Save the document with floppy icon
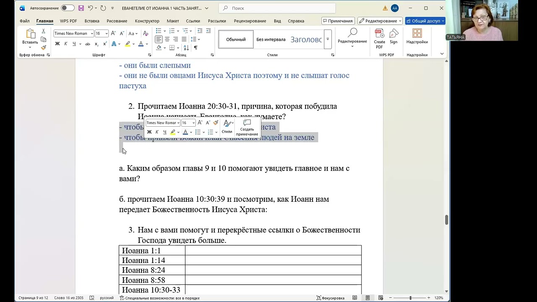 81,8
